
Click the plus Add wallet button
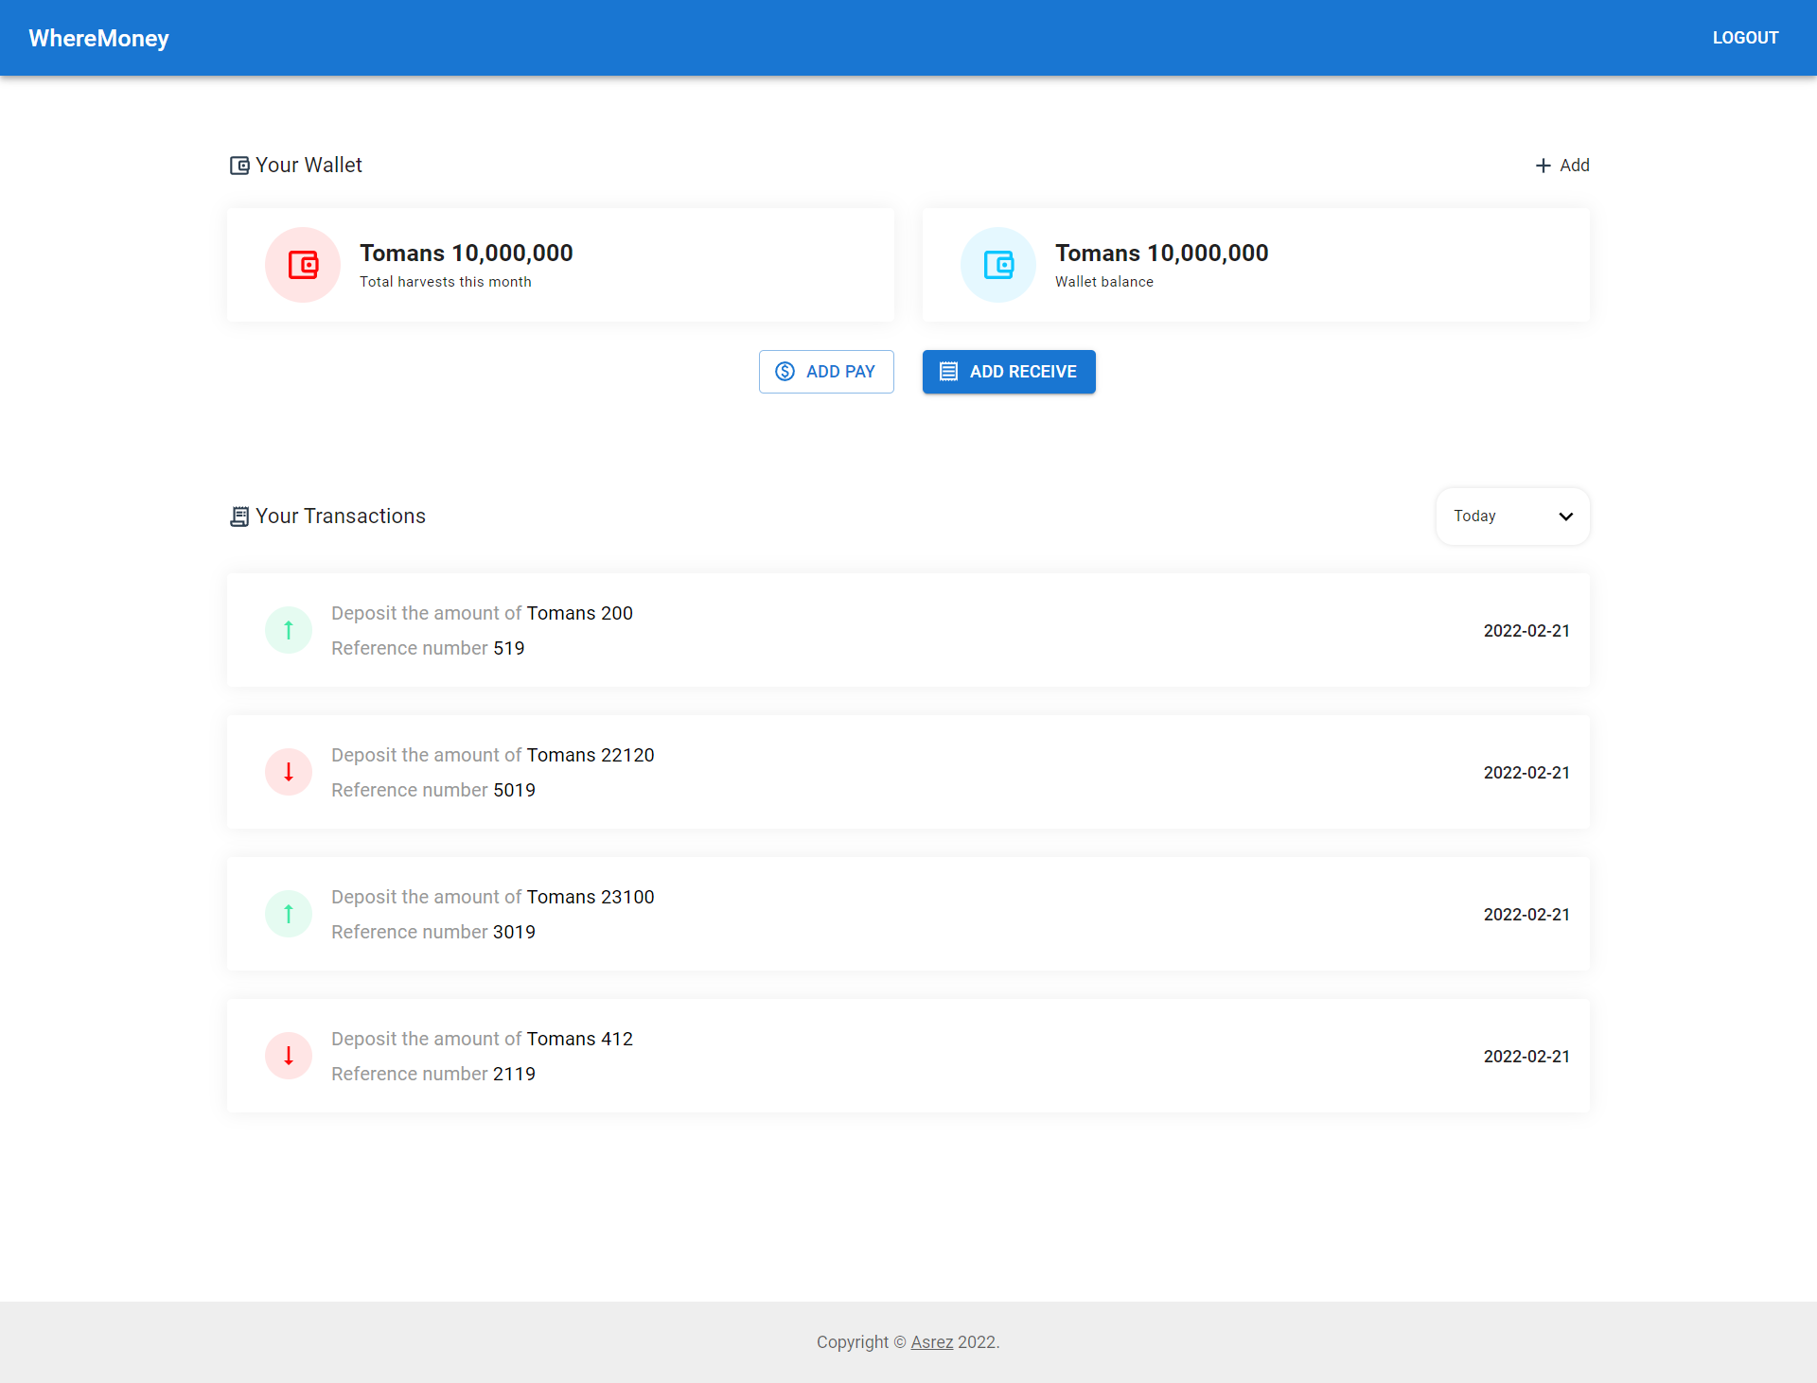point(1562,166)
